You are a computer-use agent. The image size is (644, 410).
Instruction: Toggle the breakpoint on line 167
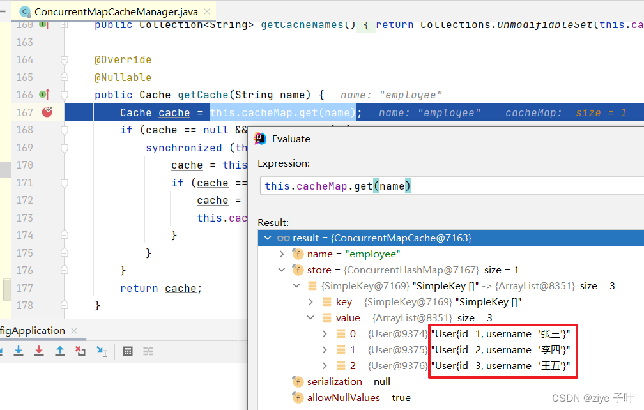pos(47,112)
